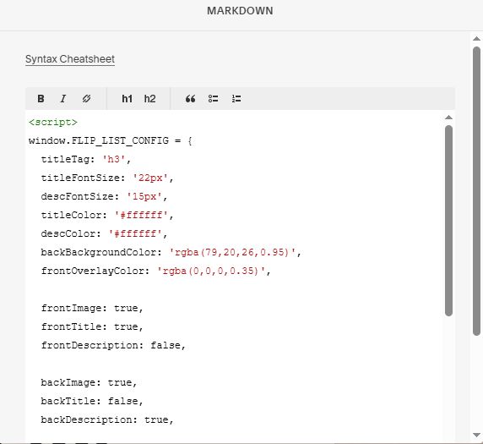Insert a link using the chain icon
This screenshot has width=483, height=444.
[x=86, y=99]
